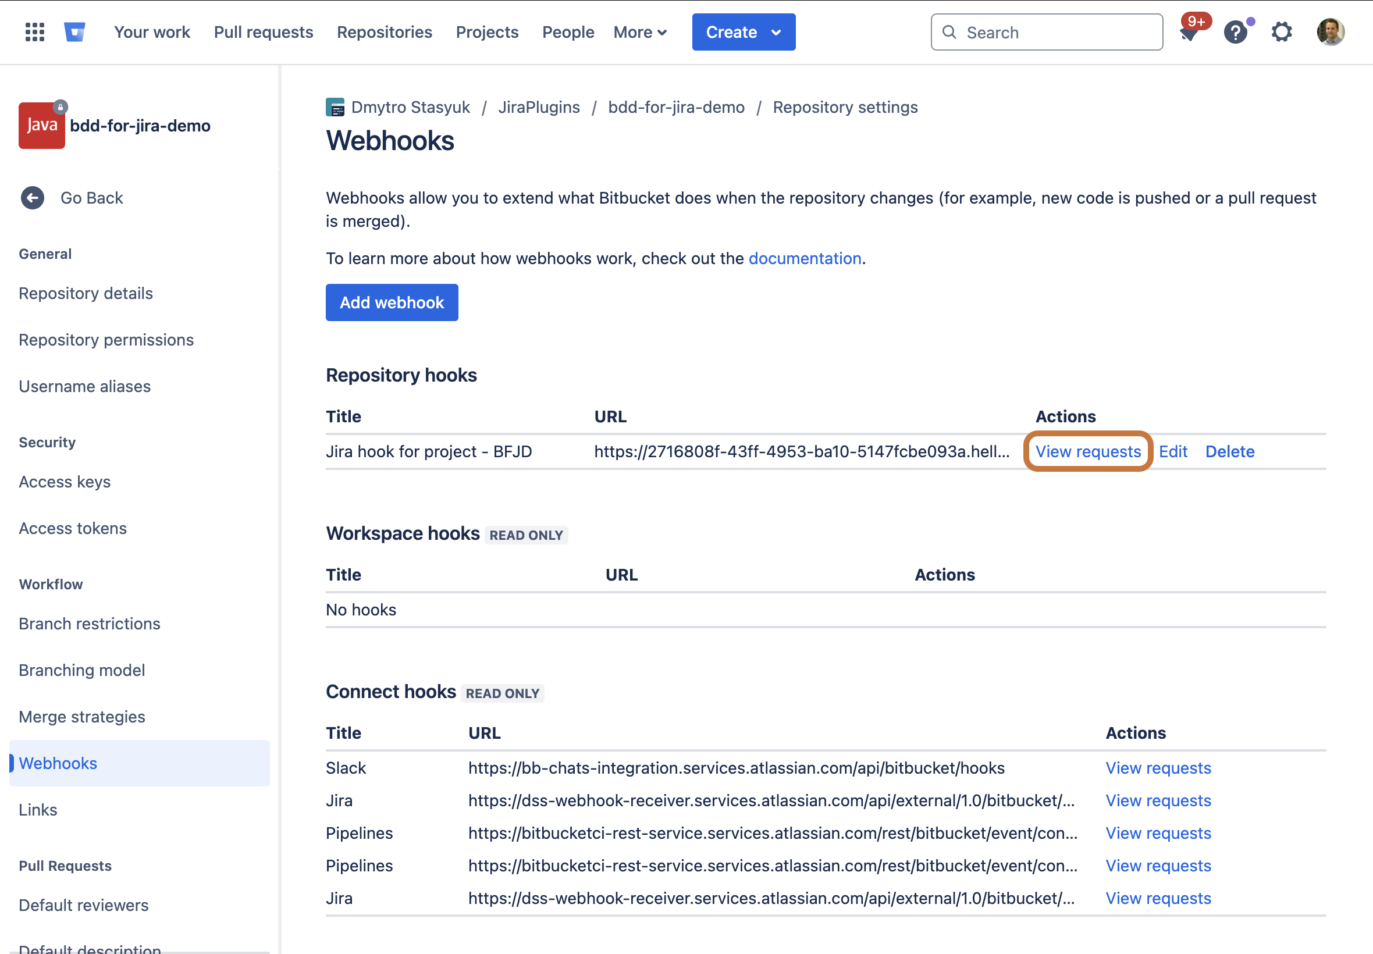
Task: Click the bdd-for-jira-demo repository name in sidebar
Action: click(x=140, y=126)
